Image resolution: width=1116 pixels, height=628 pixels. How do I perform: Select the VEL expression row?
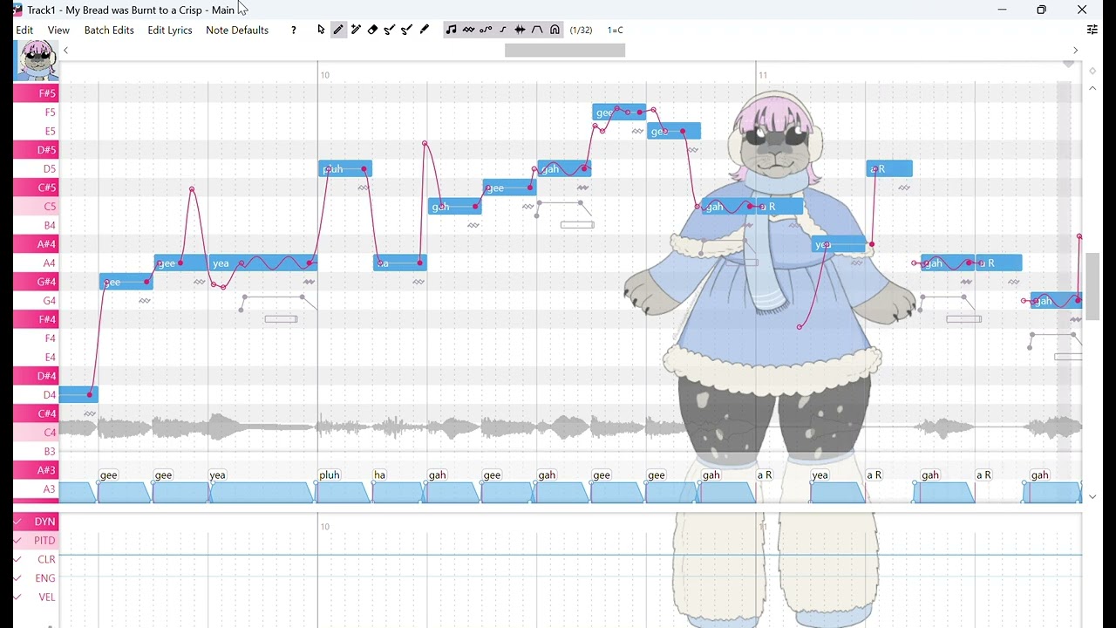36,597
